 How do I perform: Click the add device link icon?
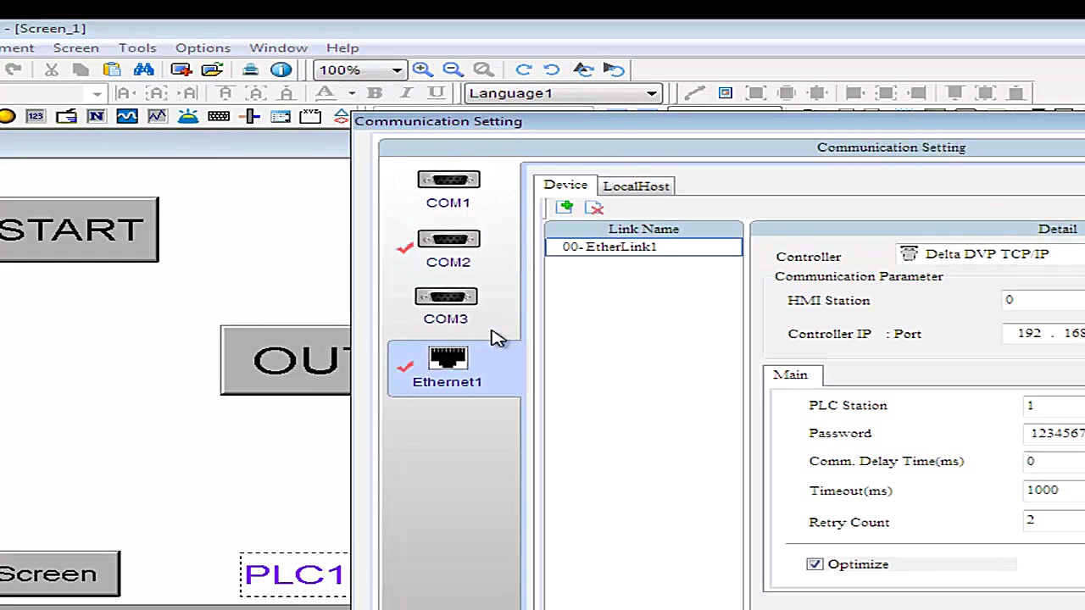565,207
